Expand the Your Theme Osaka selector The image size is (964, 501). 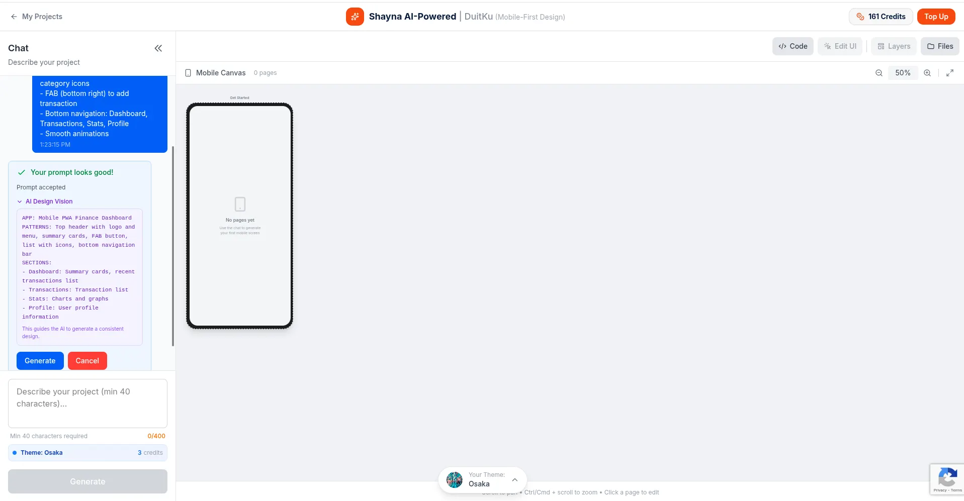pos(514,479)
